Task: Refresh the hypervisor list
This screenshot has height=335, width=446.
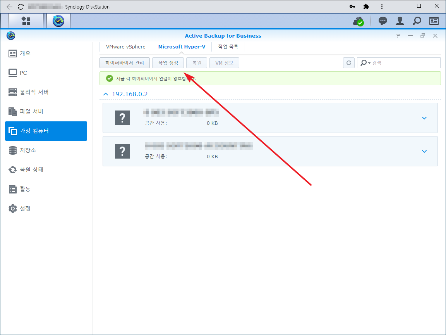Action: coord(349,63)
